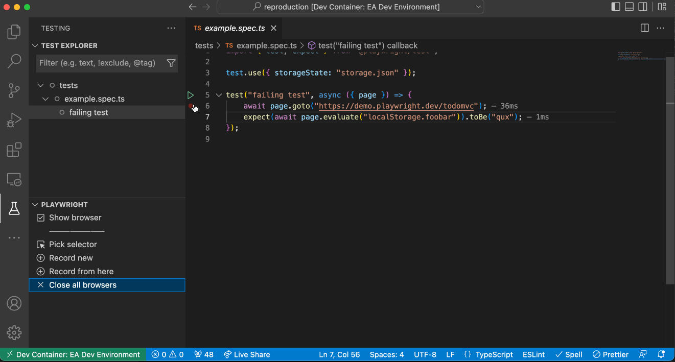675x362 pixels.
Task: Open the Remote Explorer view icon
Action: click(x=14, y=179)
